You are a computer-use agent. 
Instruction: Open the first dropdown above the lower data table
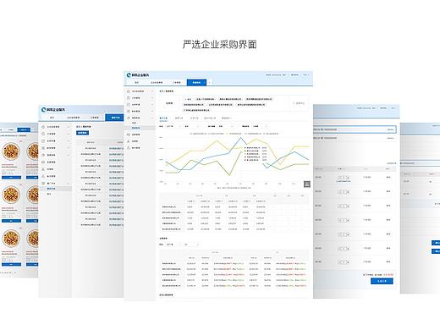click(173, 245)
